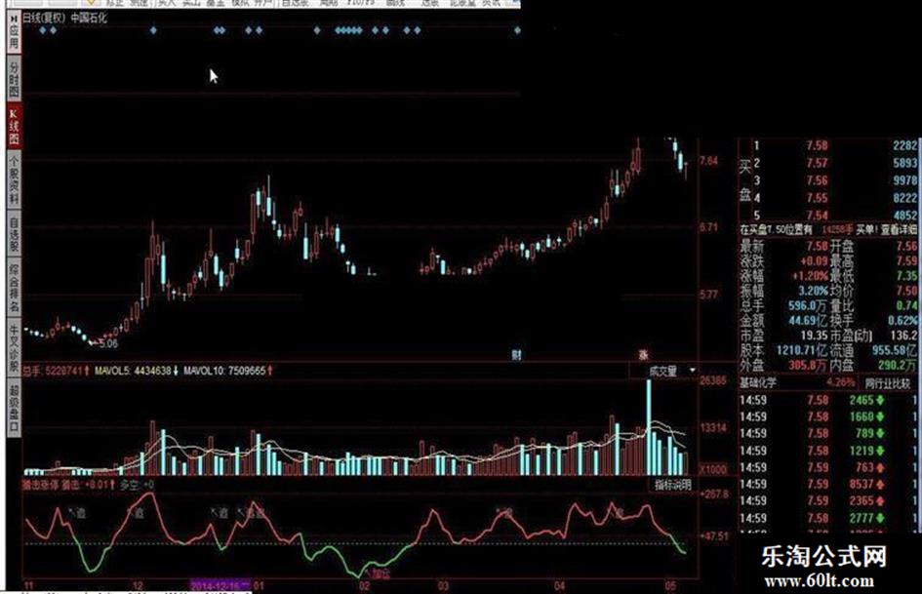Select the K线图 sidebar tab
This screenshot has width=922, height=594.
pyautogui.click(x=14, y=126)
